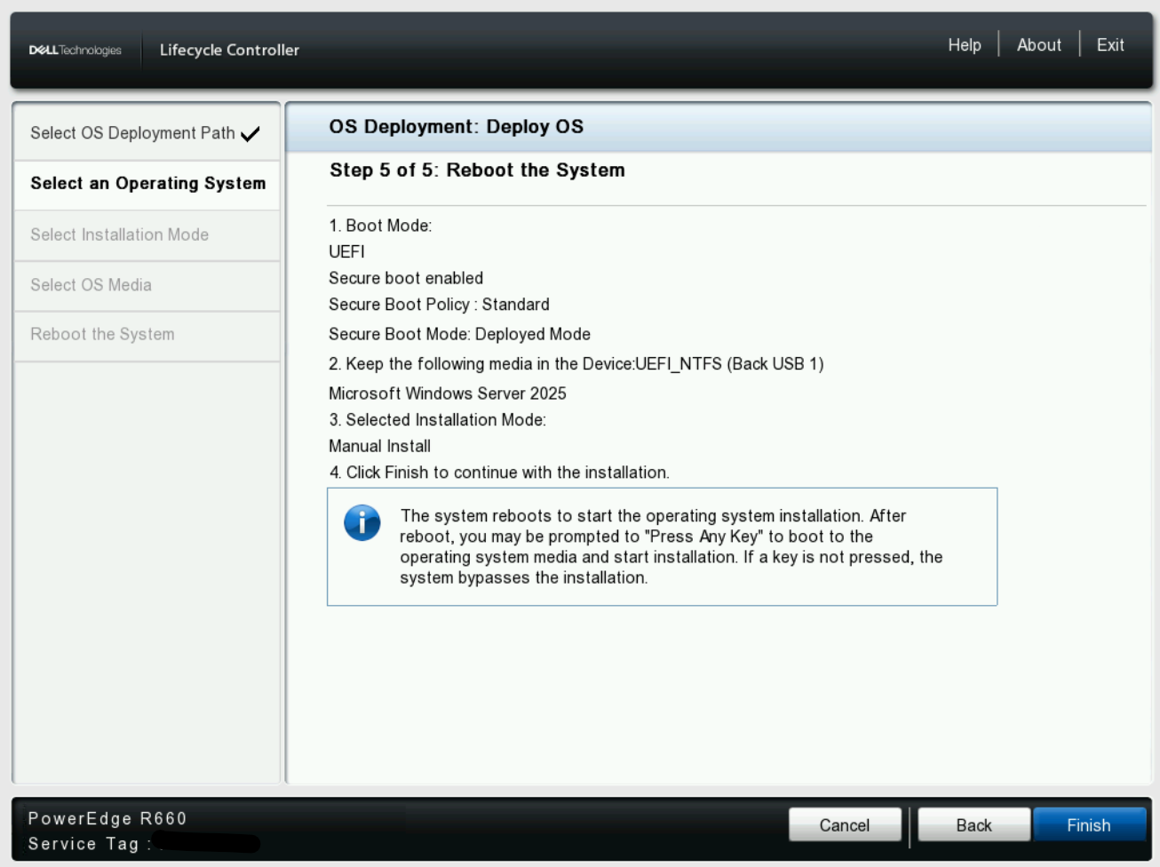Click the 'Lifecycle Controller' title text
The height and width of the screenshot is (867, 1160).
click(x=229, y=51)
